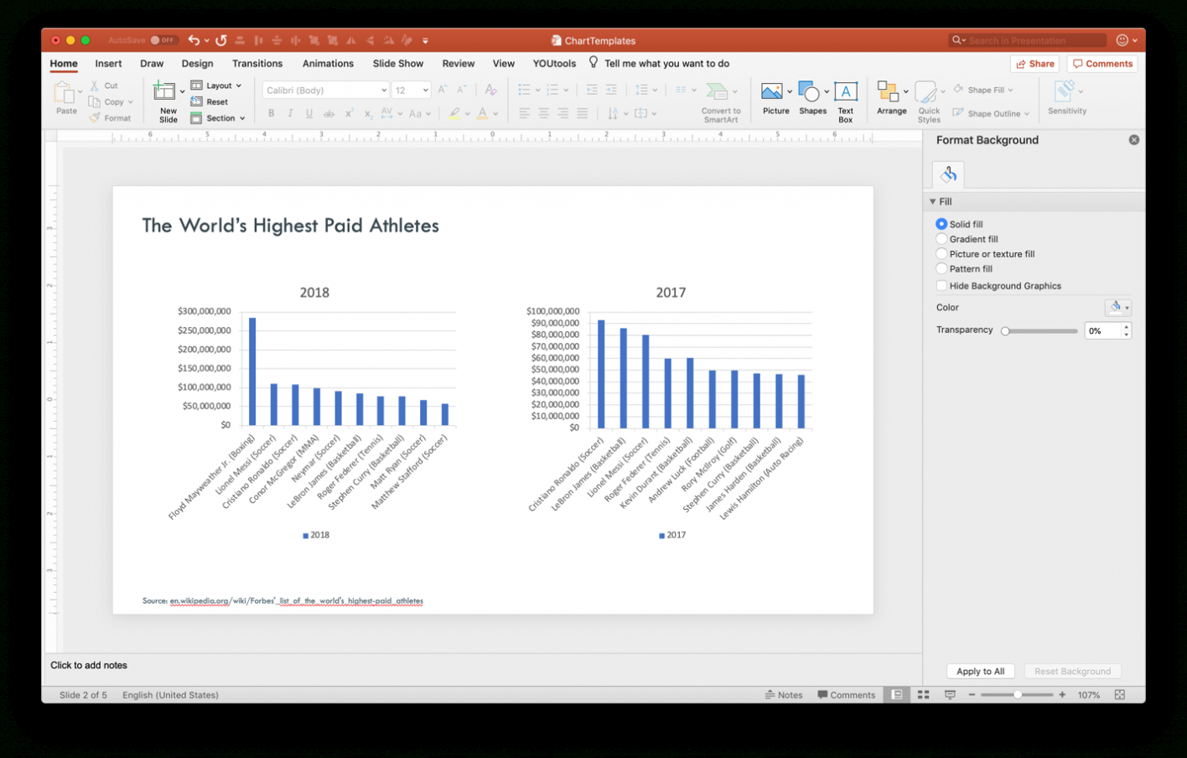This screenshot has height=758, width=1187.
Task: Click the Search in Presentation field
Action: coord(1028,40)
